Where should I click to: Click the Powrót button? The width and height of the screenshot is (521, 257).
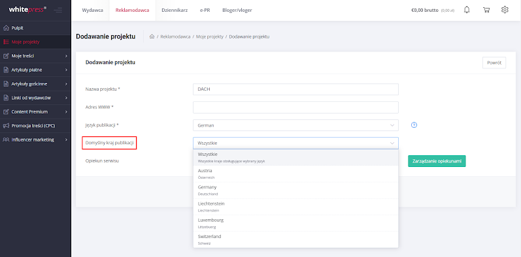[494, 63]
